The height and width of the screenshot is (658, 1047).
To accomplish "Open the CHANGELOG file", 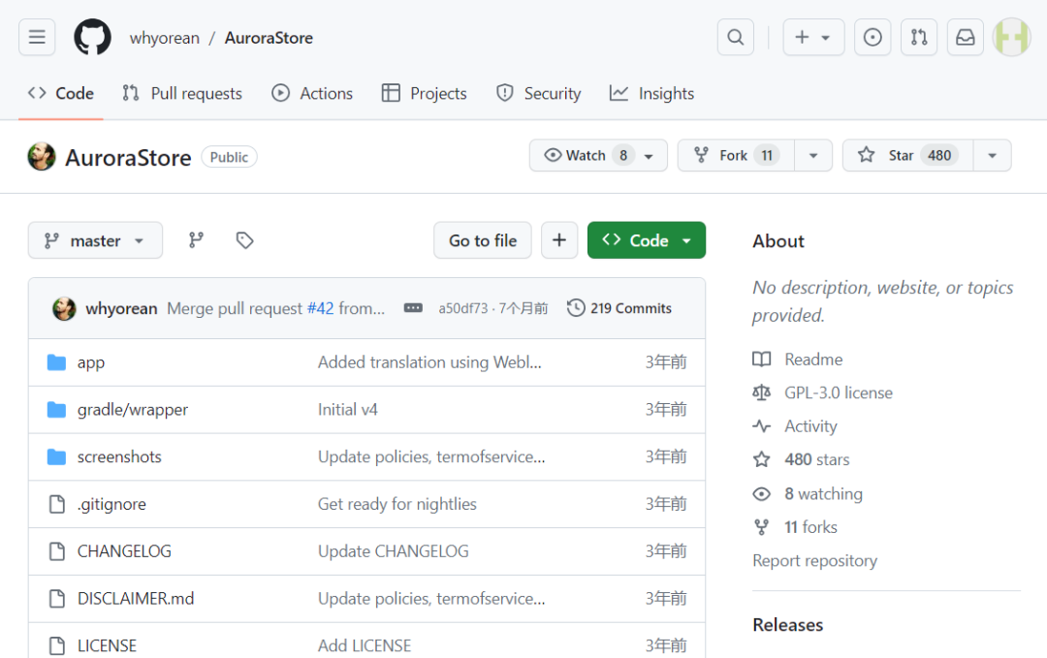I will click(124, 551).
